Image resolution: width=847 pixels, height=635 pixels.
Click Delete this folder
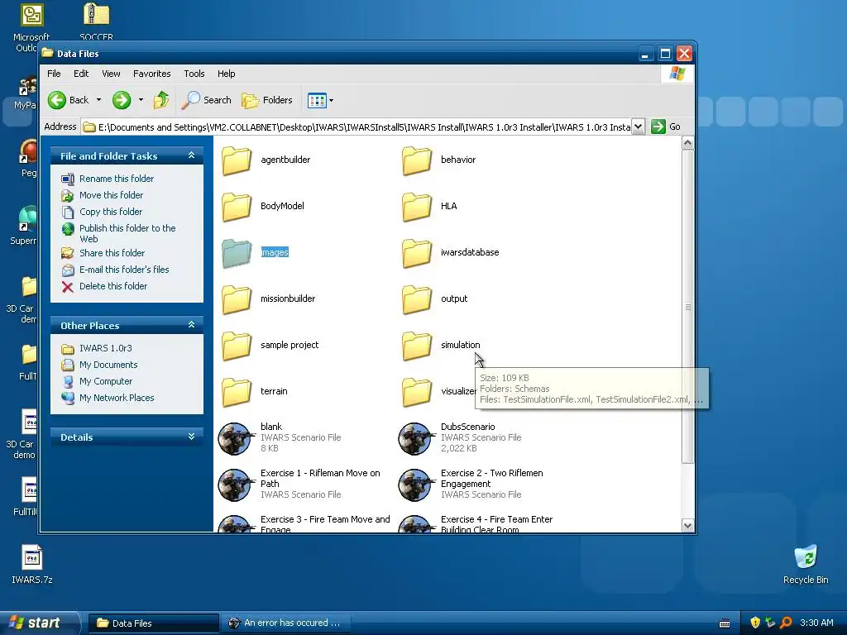tap(112, 286)
